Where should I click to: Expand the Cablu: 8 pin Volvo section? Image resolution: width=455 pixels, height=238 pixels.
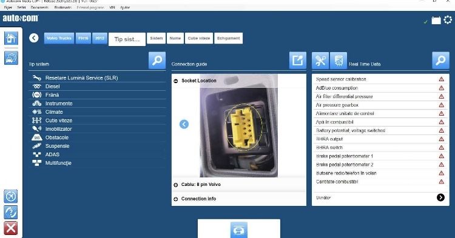tap(175, 185)
